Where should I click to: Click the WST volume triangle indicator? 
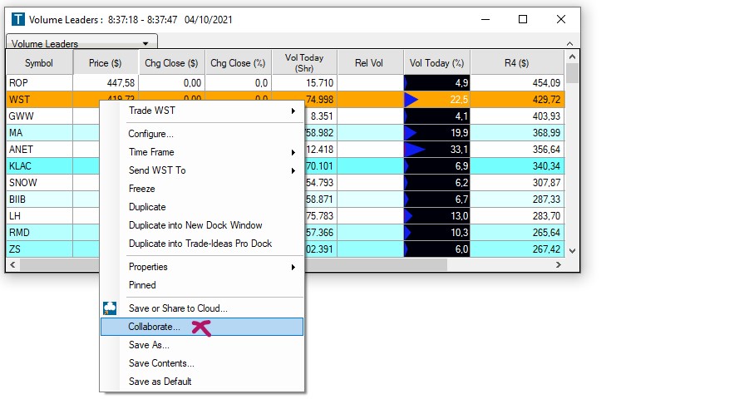411,100
